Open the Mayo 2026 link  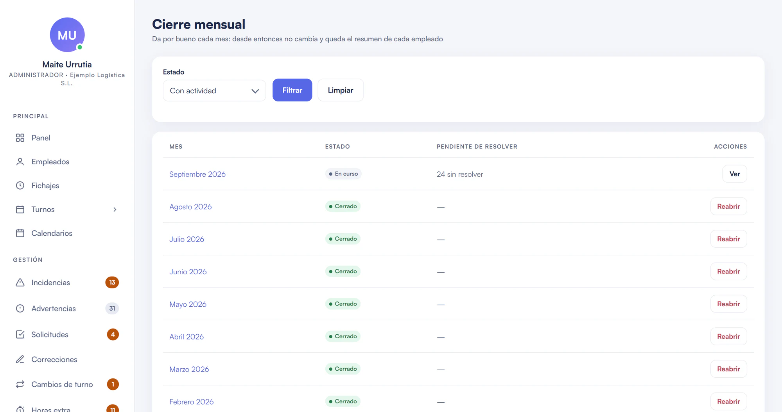pyautogui.click(x=188, y=304)
